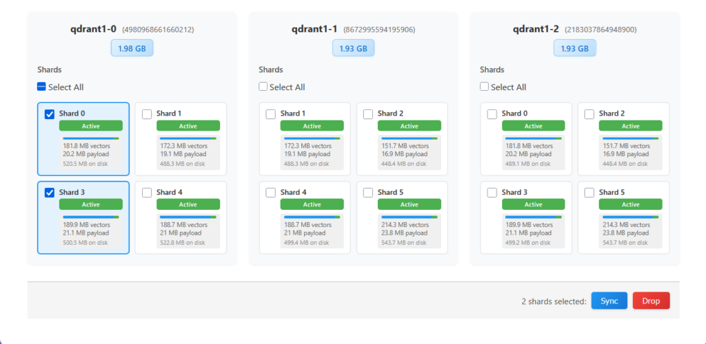Tick Shard 5 checkbox under qdrant1-1
706x344 pixels.
point(368,193)
